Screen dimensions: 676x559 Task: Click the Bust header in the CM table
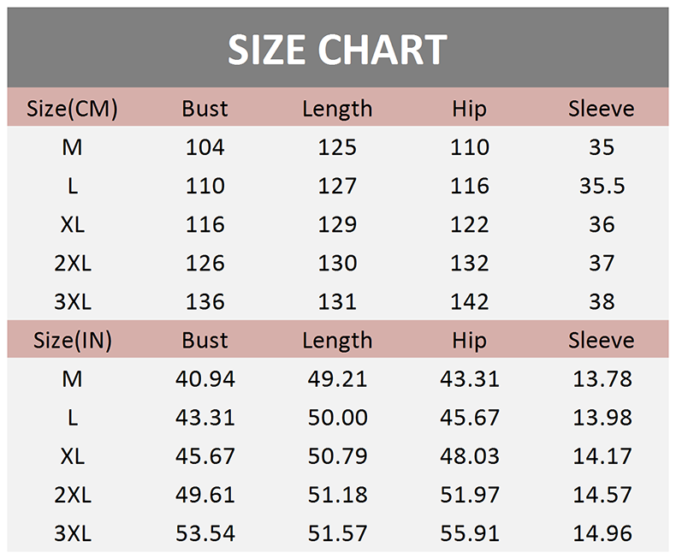click(205, 109)
